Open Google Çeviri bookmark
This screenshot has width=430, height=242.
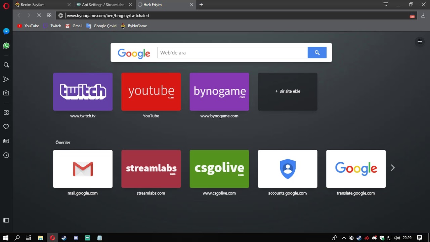tap(101, 26)
